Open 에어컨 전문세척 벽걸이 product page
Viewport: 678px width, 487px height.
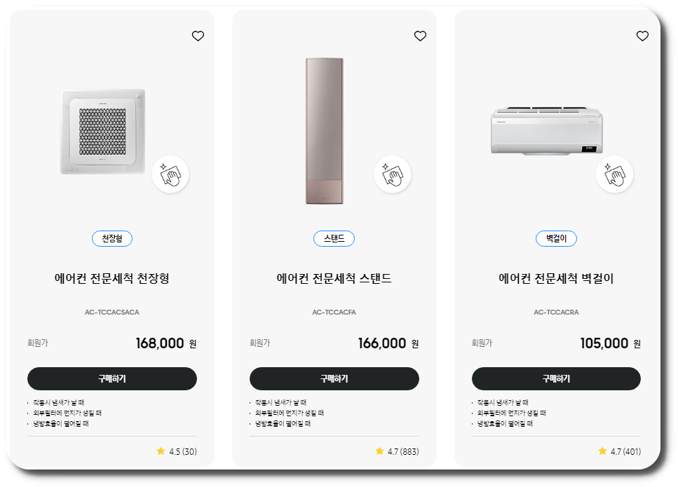[556, 280]
